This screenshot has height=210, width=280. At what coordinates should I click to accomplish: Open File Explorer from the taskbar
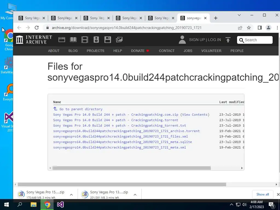33,205
